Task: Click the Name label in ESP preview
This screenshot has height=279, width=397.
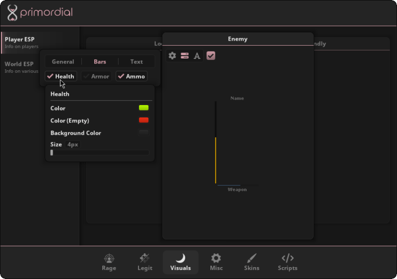Action: coord(237,98)
